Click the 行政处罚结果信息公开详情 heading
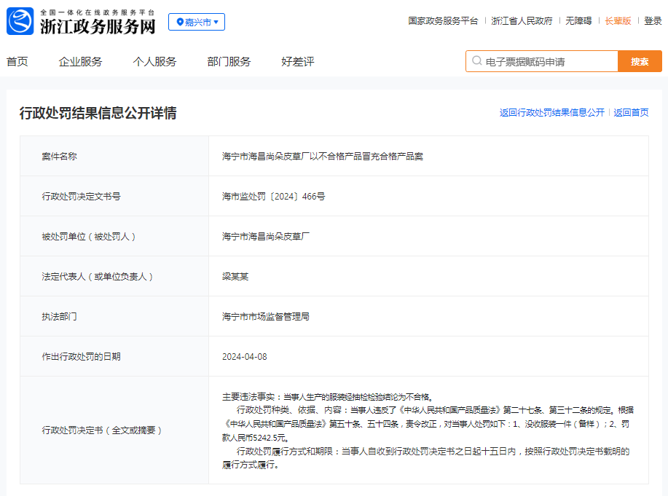The width and height of the screenshot is (668, 496). point(98,113)
